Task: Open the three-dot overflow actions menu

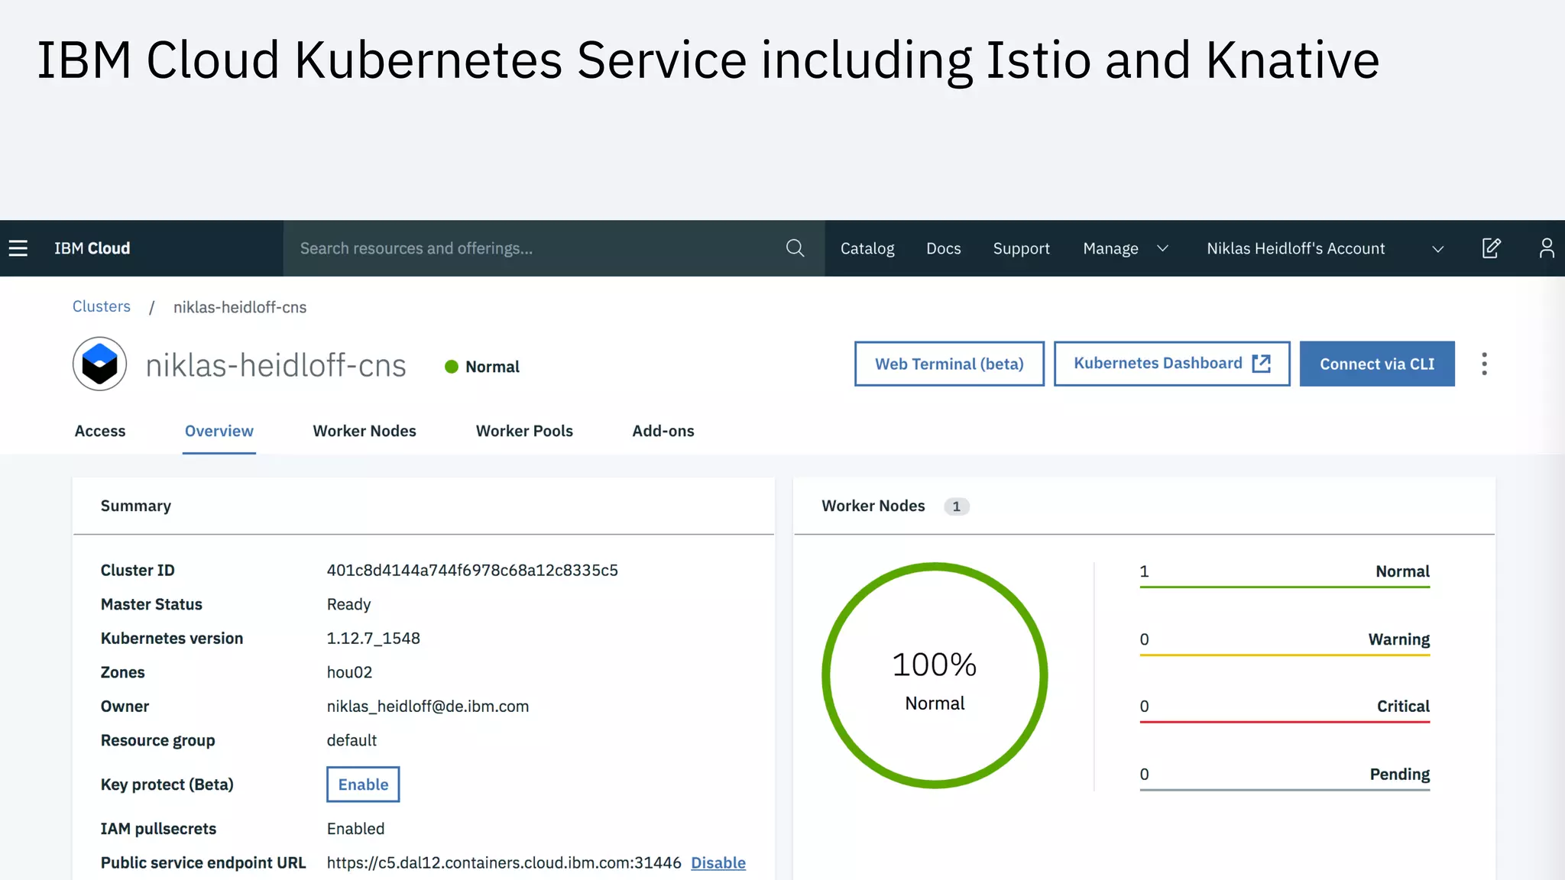Action: pyautogui.click(x=1484, y=364)
